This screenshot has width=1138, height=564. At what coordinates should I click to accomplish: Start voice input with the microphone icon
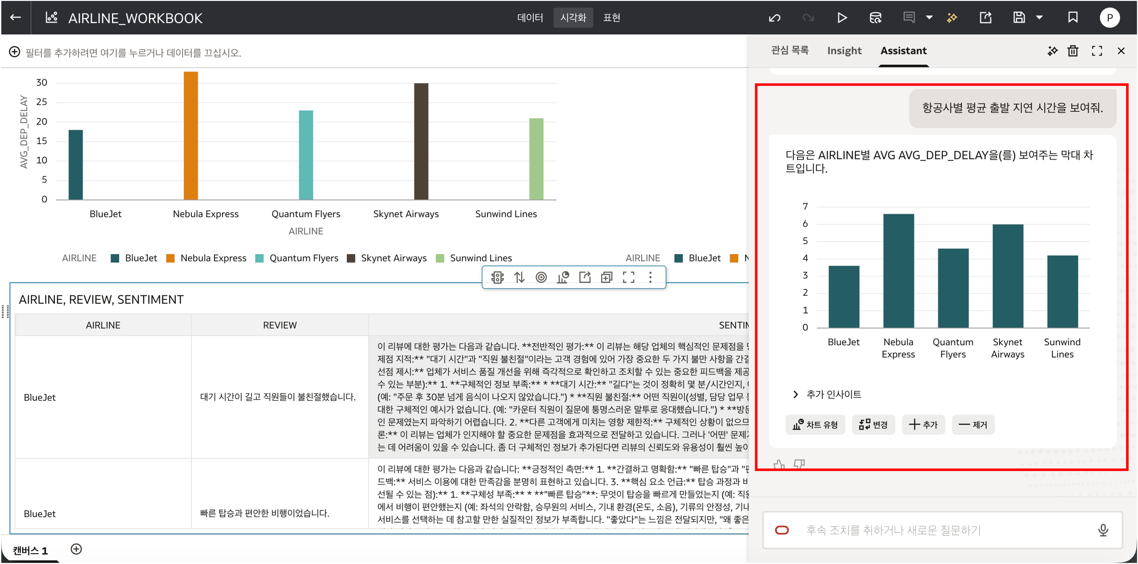1103,530
